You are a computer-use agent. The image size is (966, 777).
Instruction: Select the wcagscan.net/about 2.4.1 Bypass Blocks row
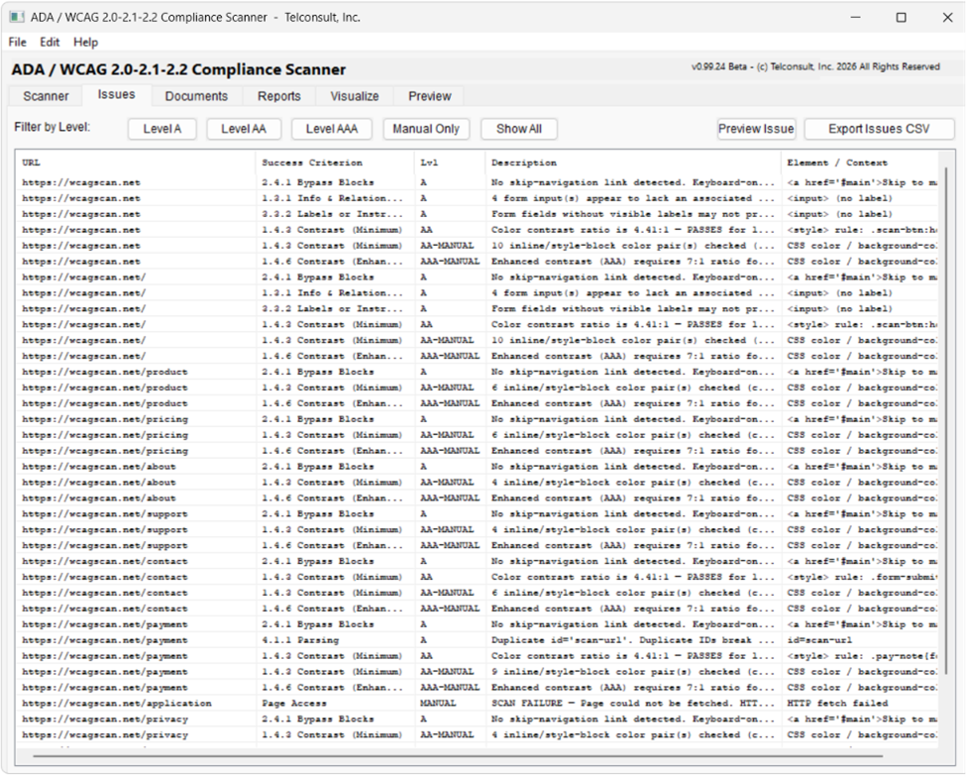tap(478, 467)
